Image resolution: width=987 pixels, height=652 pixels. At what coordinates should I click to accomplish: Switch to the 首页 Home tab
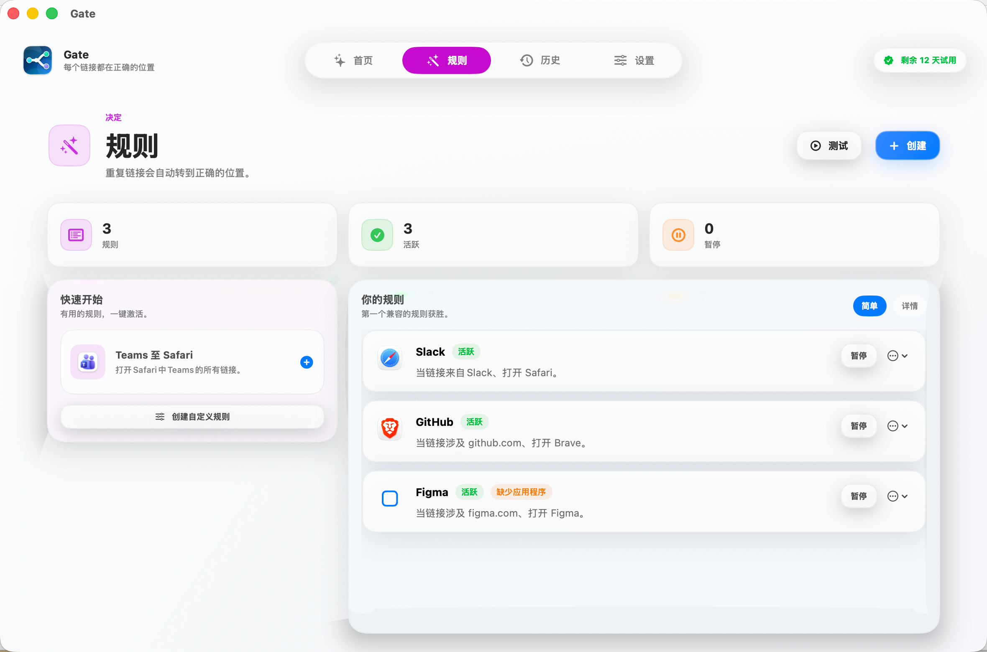click(353, 60)
